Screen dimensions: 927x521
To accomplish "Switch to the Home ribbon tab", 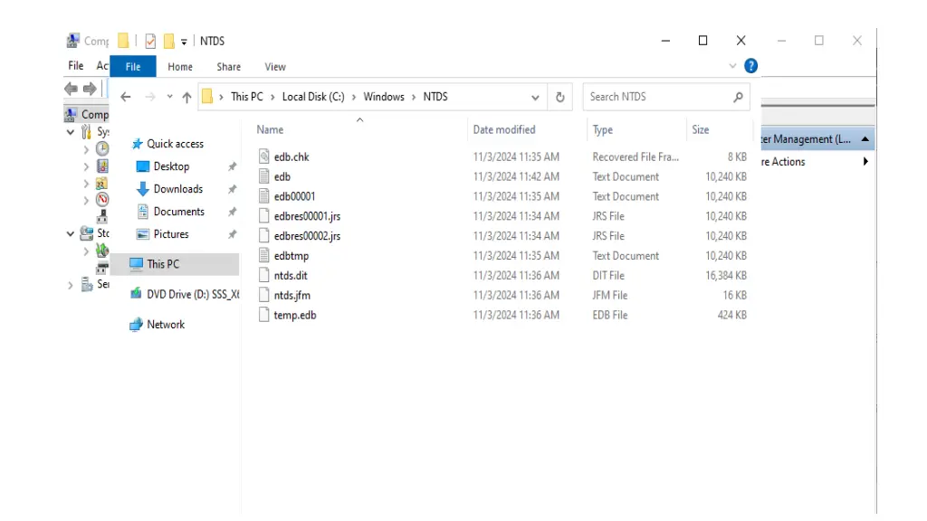I will click(x=180, y=67).
